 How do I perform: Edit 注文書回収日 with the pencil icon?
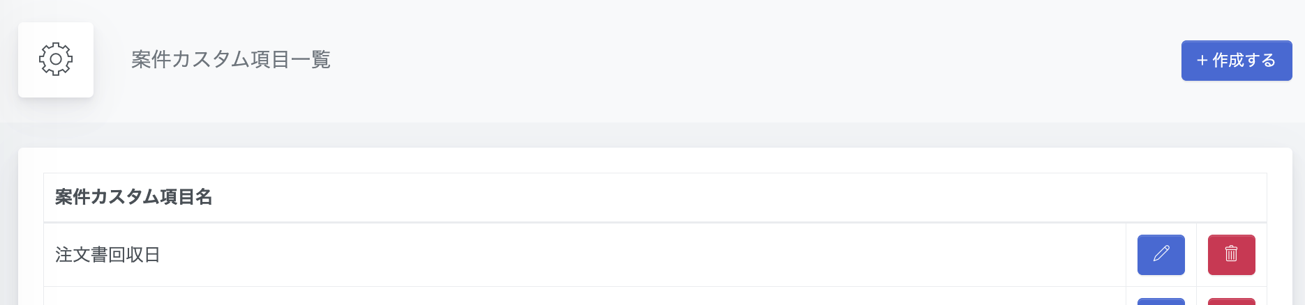(x=1161, y=253)
